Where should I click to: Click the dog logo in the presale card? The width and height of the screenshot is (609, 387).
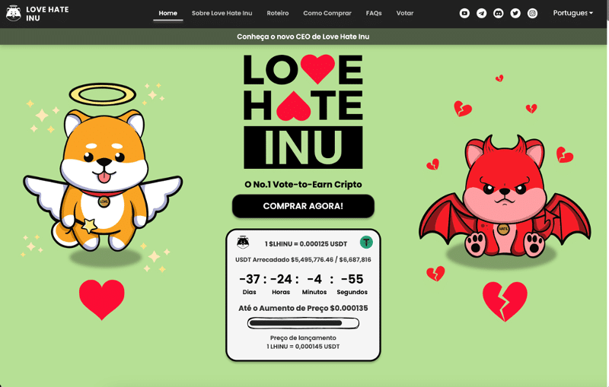(x=243, y=243)
